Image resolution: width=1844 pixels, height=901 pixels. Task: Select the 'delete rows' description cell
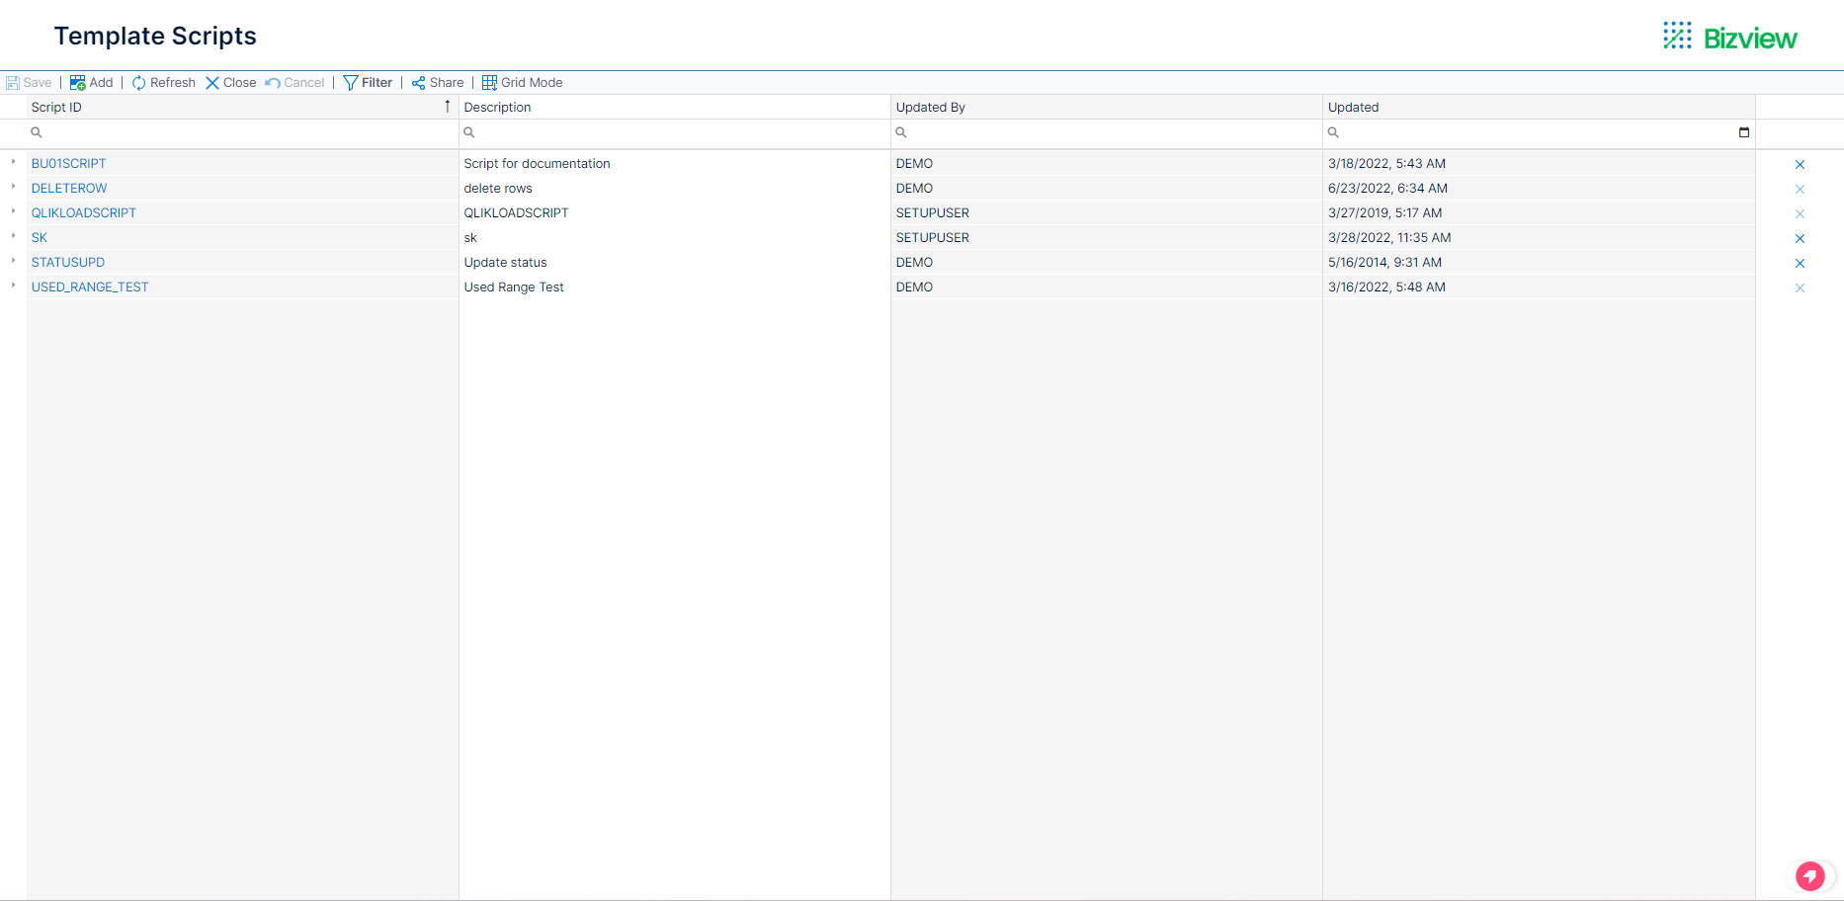tap(675, 189)
